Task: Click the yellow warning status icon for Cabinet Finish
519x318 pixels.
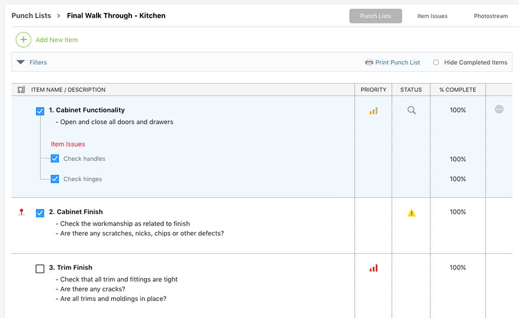Action: 412,213
